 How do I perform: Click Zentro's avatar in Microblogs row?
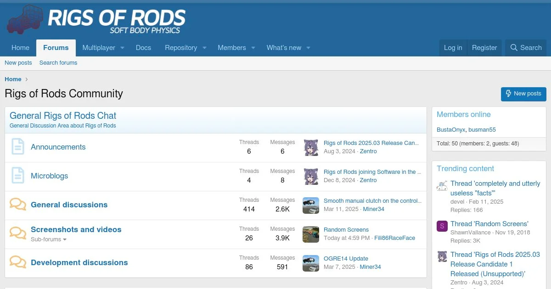pos(311,176)
